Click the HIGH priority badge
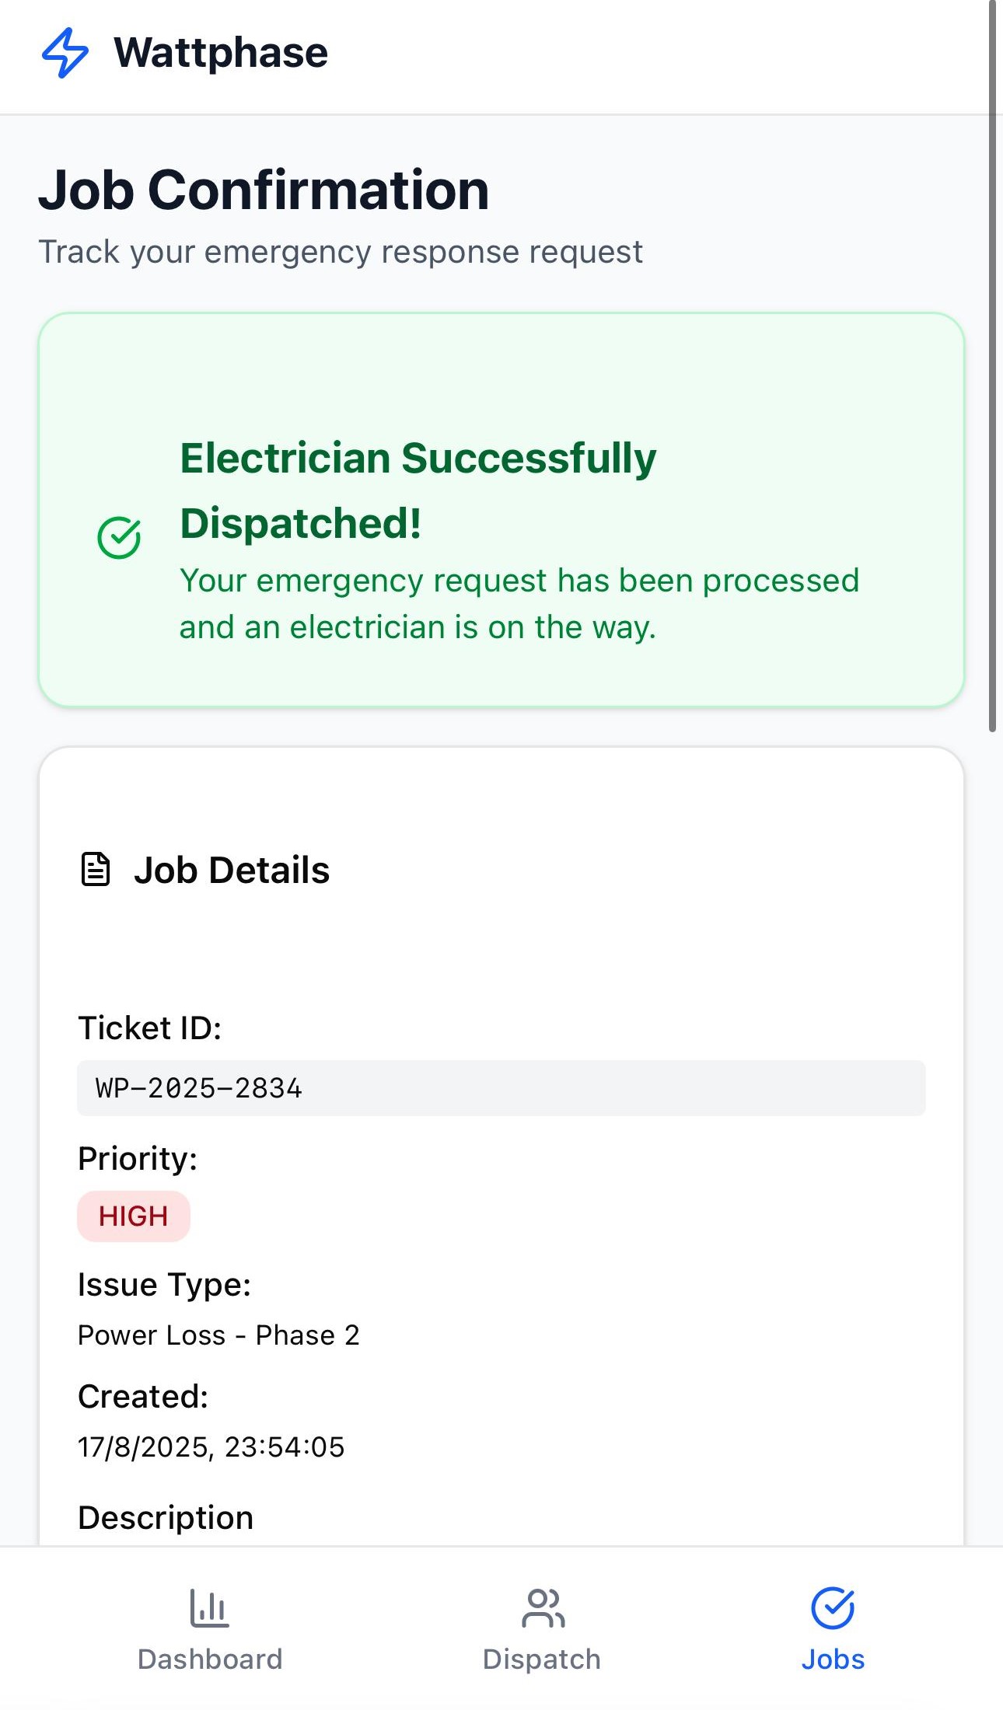Screen dimensions: 1003x1710 click(134, 1216)
